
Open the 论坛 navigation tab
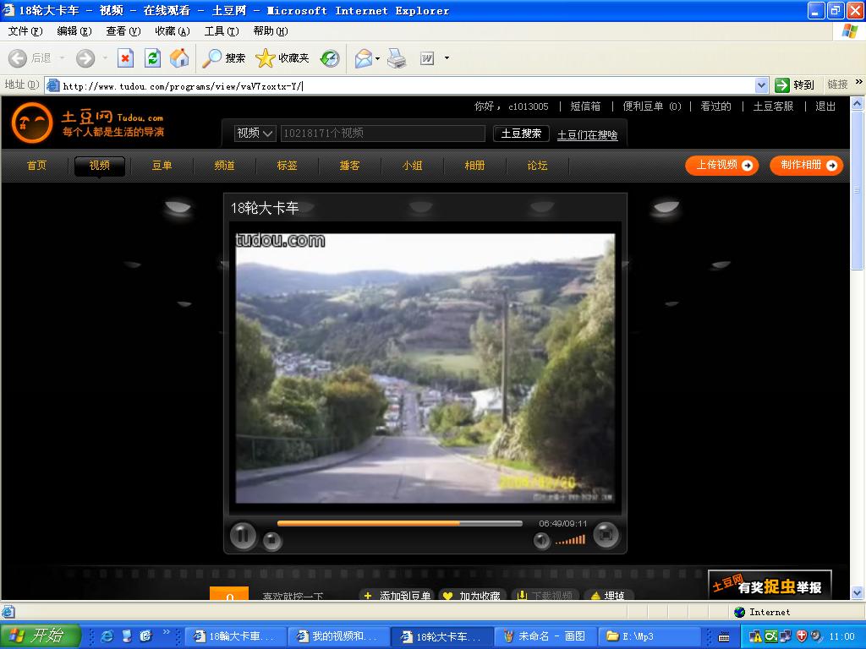[537, 166]
